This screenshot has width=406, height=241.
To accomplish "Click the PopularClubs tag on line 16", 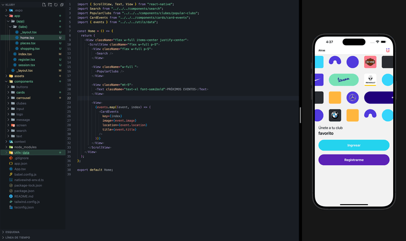I will pos(107,71).
